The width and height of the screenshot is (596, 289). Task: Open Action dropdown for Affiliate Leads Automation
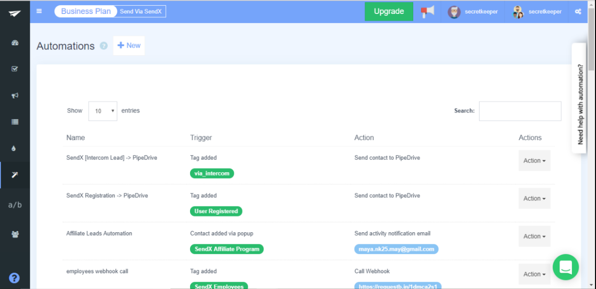534,236
